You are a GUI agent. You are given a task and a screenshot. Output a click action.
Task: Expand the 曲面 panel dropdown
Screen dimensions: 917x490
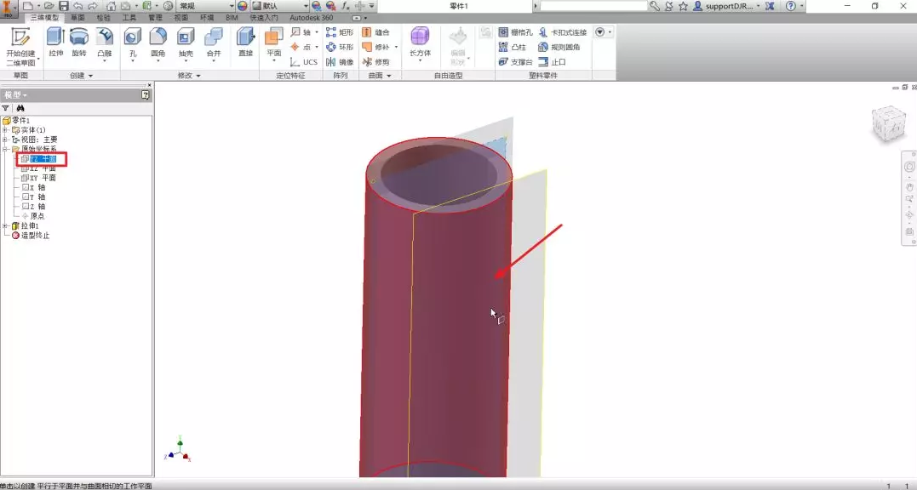click(x=380, y=76)
